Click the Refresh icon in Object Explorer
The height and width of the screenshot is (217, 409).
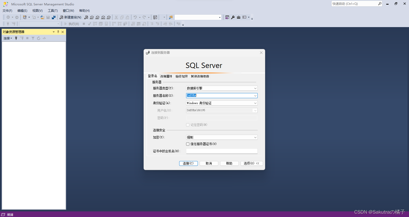point(39,38)
